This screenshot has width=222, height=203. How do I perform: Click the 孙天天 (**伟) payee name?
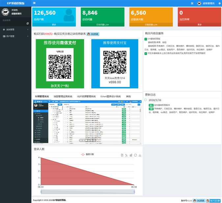click(x=60, y=86)
